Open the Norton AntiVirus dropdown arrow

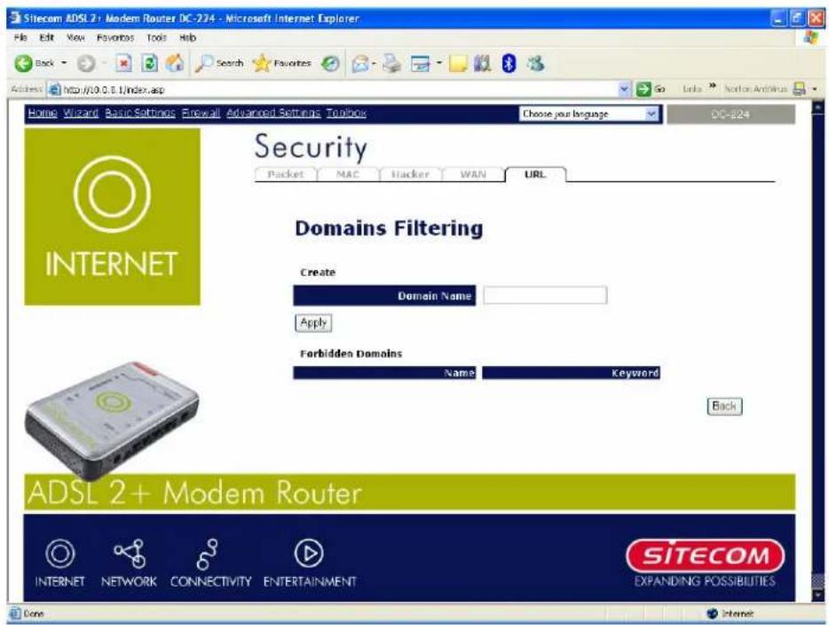pos(816,90)
